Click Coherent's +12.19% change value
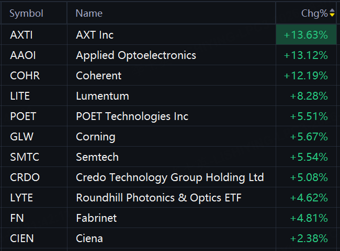340x251 pixels. (306, 76)
